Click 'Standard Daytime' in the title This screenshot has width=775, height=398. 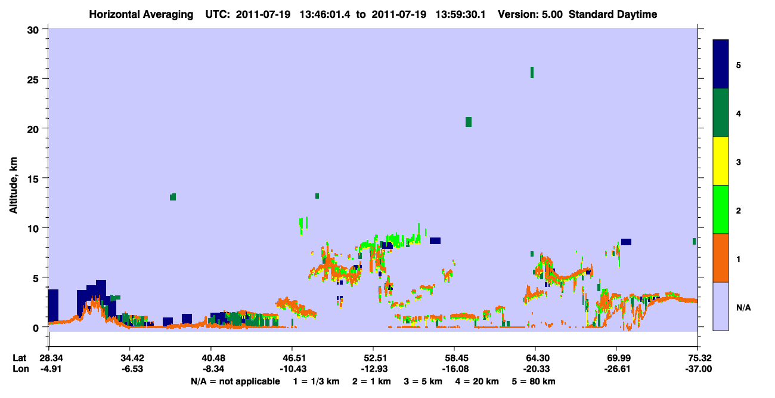point(613,14)
